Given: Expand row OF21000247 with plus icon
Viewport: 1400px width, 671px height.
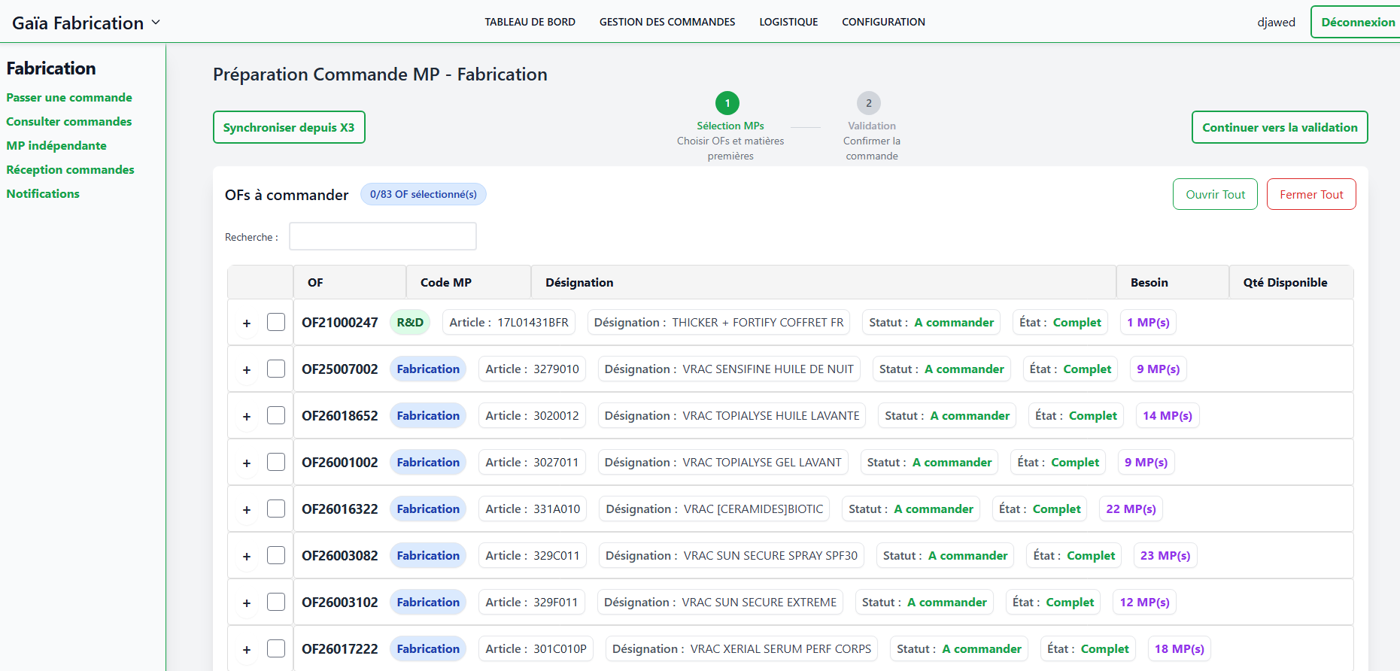Looking at the screenshot, I should pos(247,323).
